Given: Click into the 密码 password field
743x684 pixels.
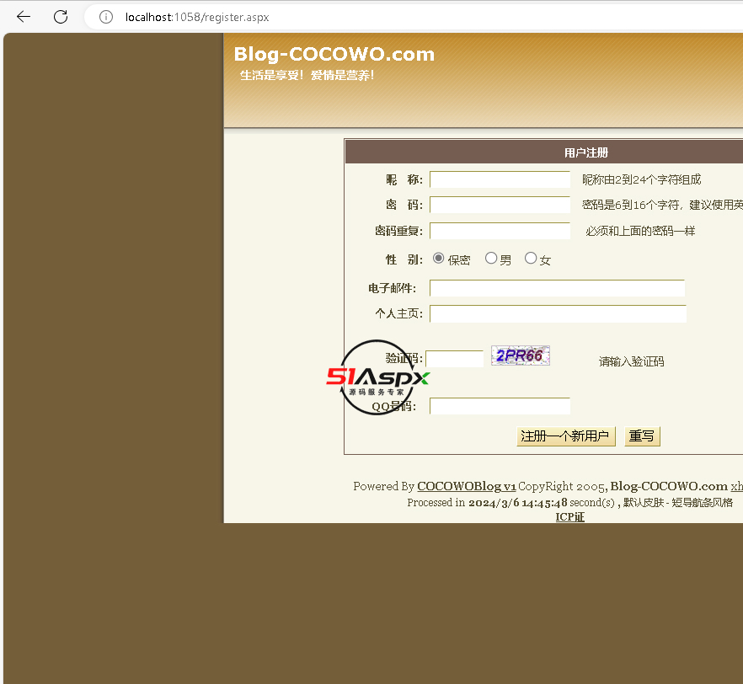Looking at the screenshot, I should point(500,205).
